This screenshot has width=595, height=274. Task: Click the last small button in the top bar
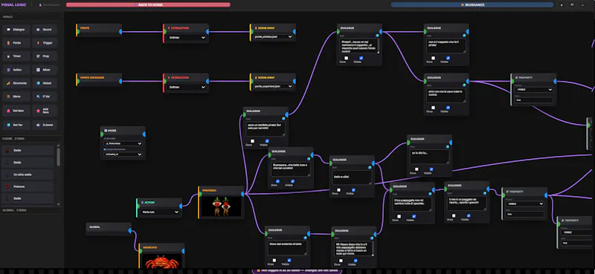pos(582,5)
